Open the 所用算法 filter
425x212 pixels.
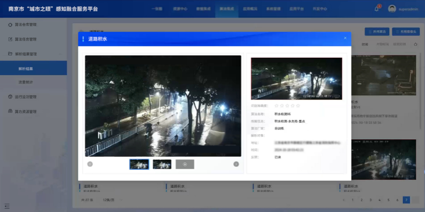tap(377, 32)
